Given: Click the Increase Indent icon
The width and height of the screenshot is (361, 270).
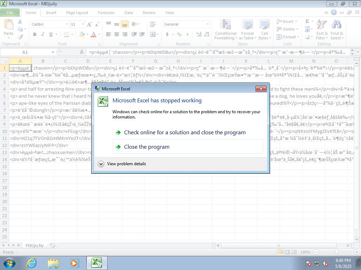Looking at the screenshot, I should pos(142,34).
